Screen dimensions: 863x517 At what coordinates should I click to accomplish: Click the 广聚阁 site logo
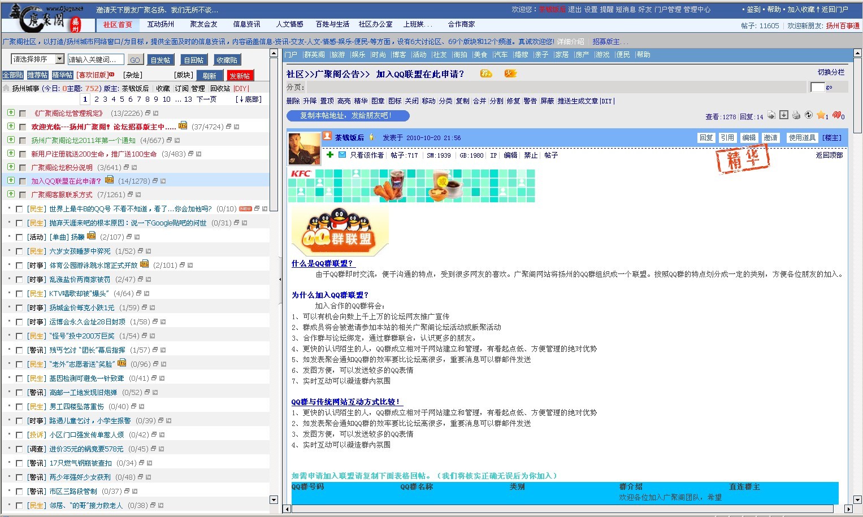tap(44, 17)
